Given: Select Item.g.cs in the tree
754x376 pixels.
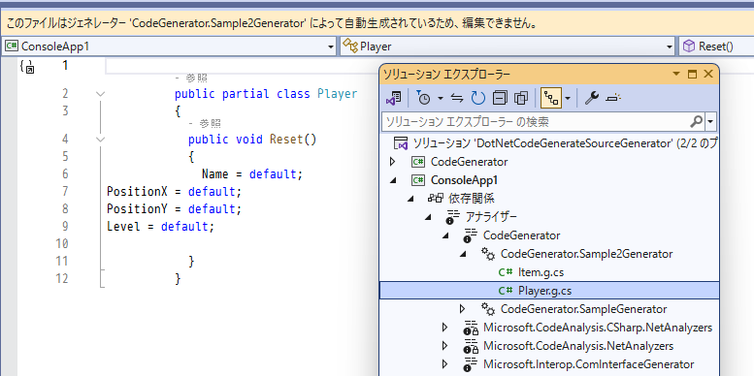Looking at the screenshot, I should (541, 272).
